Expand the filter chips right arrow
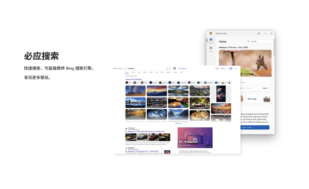The width and height of the screenshot is (309, 189). point(230,83)
